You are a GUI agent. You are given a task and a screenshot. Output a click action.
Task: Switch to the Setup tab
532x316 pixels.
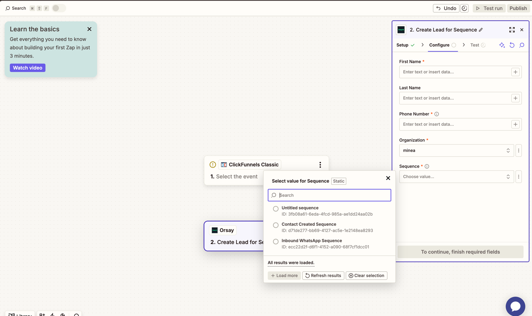pos(405,45)
